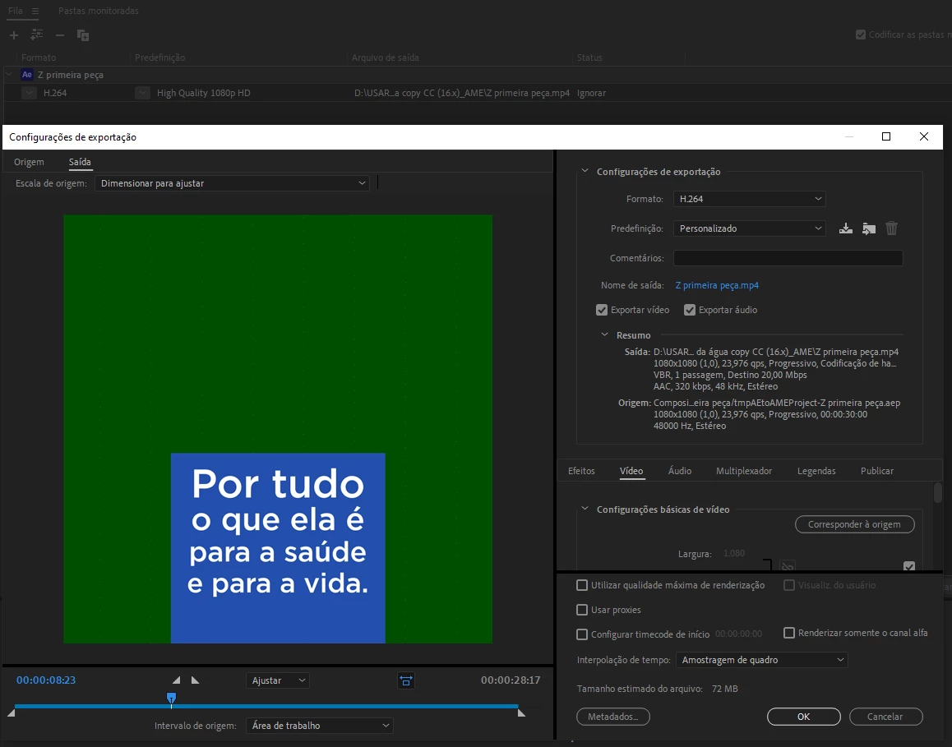Open the add output settings icon in queue
This screenshot has height=747, width=952.
pos(36,35)
